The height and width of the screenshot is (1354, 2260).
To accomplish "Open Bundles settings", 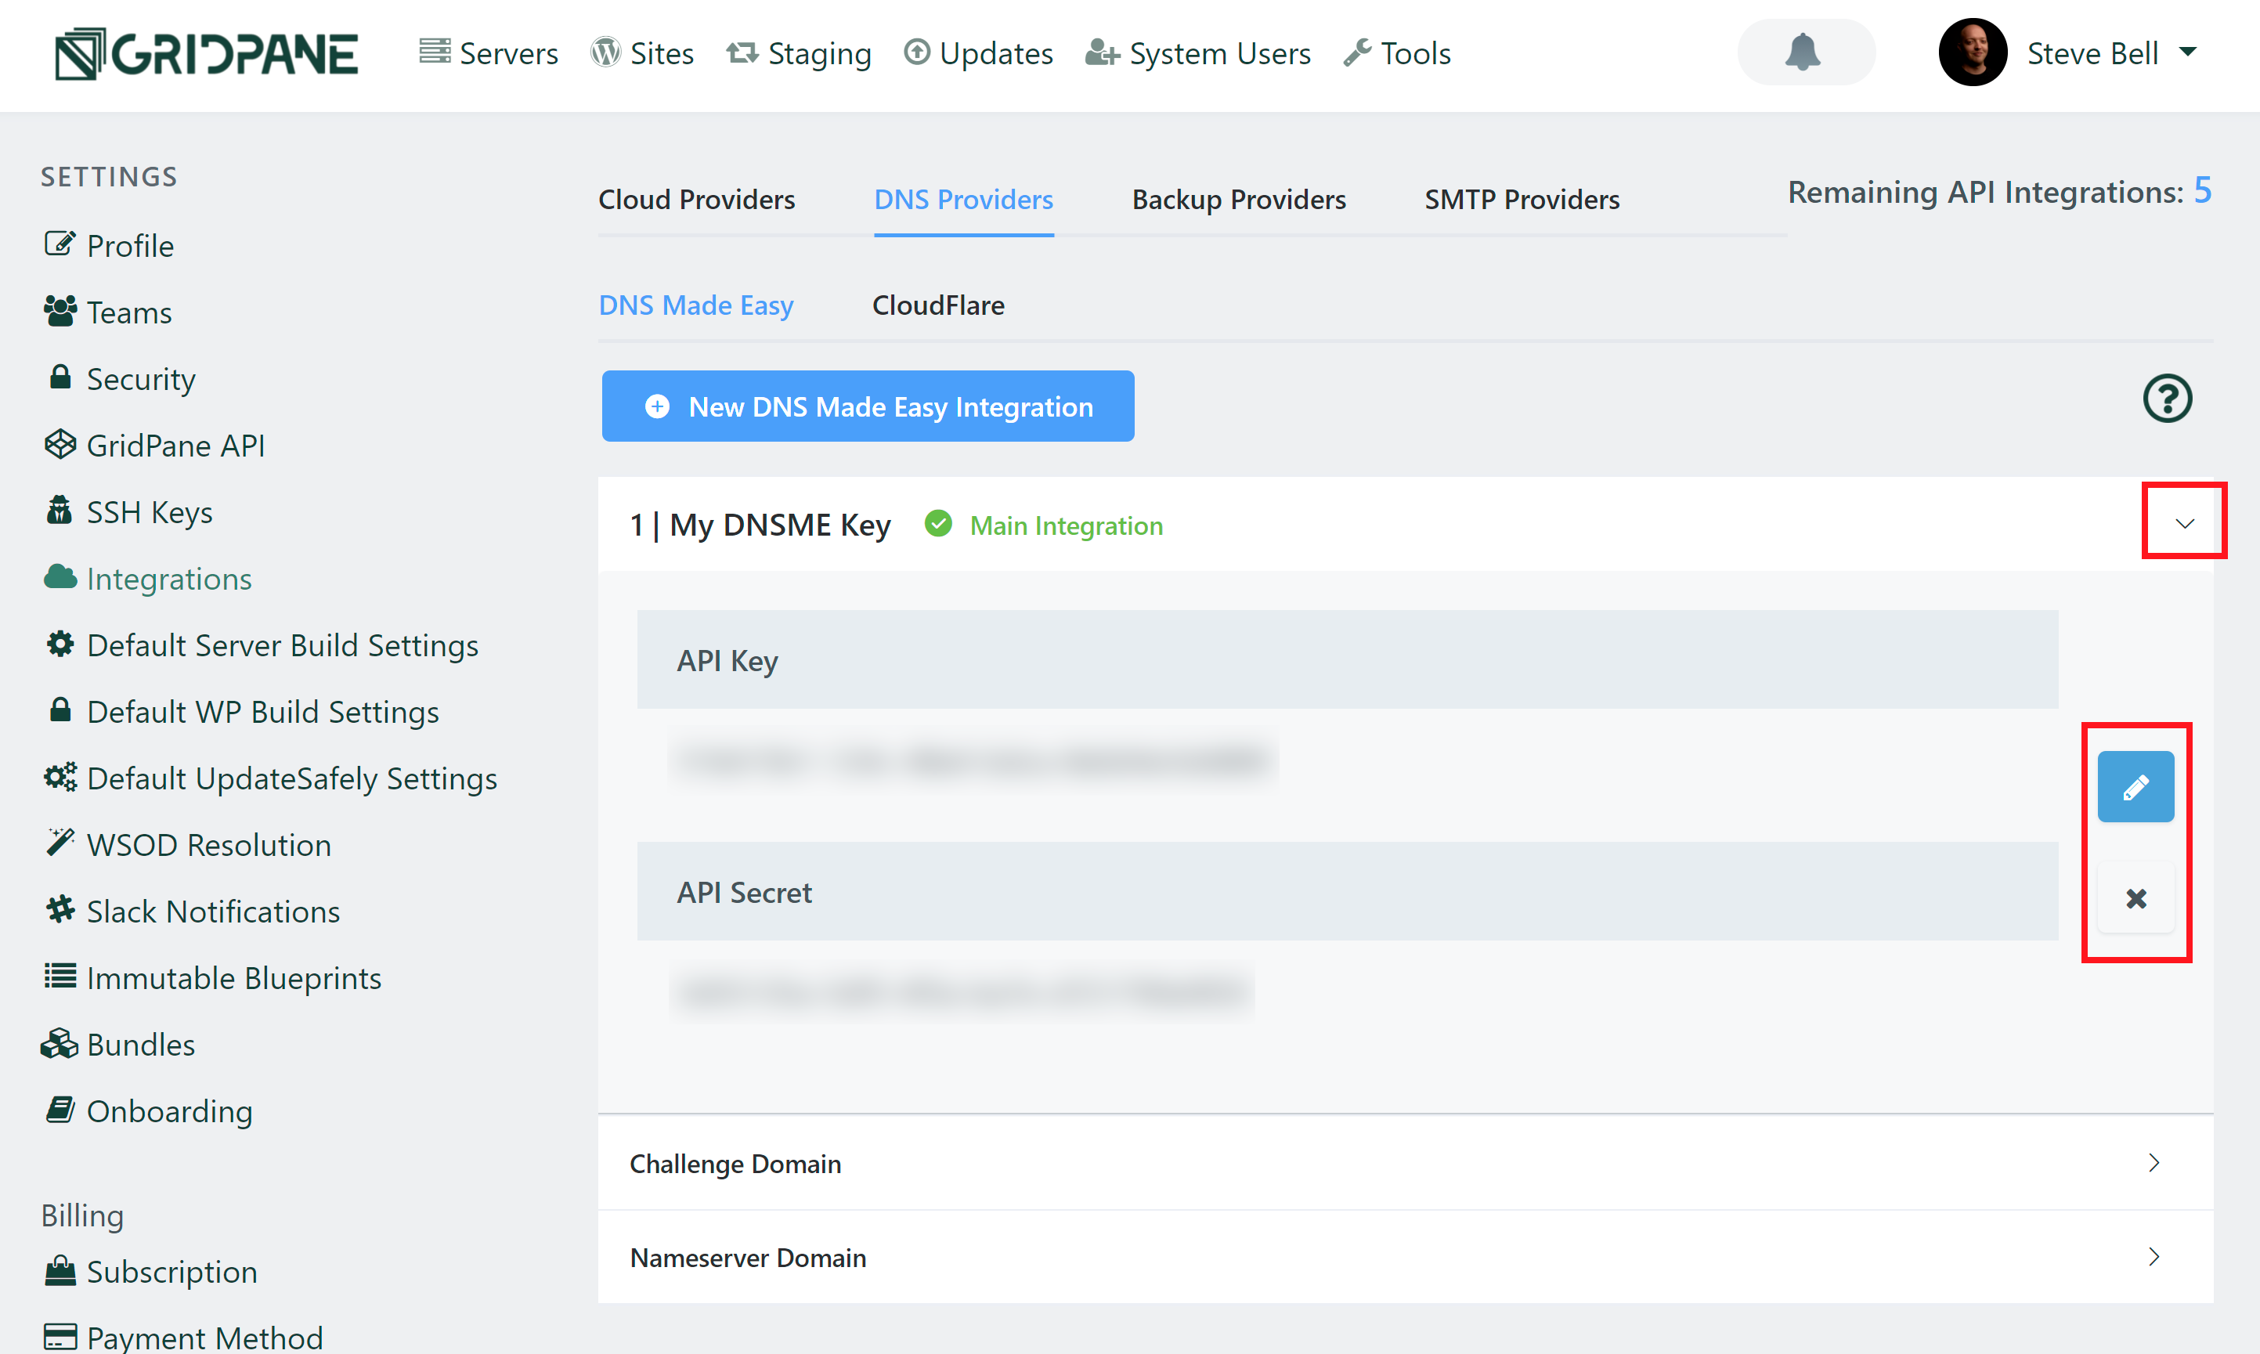I will (x=118, y=1045).
